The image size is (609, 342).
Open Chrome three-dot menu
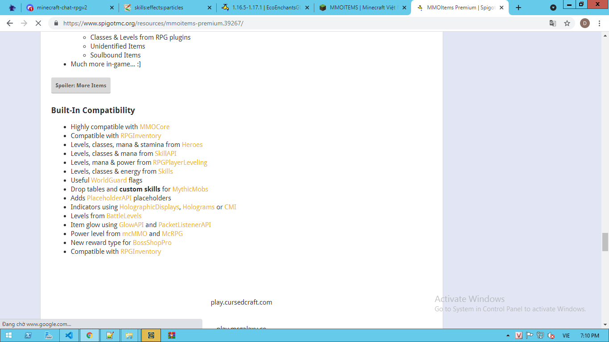click(600, 23)
